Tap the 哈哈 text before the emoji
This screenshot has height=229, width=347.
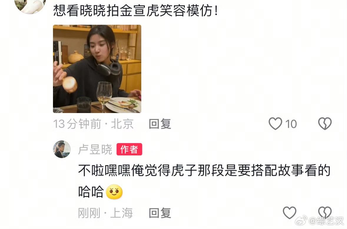coord(91,192)
